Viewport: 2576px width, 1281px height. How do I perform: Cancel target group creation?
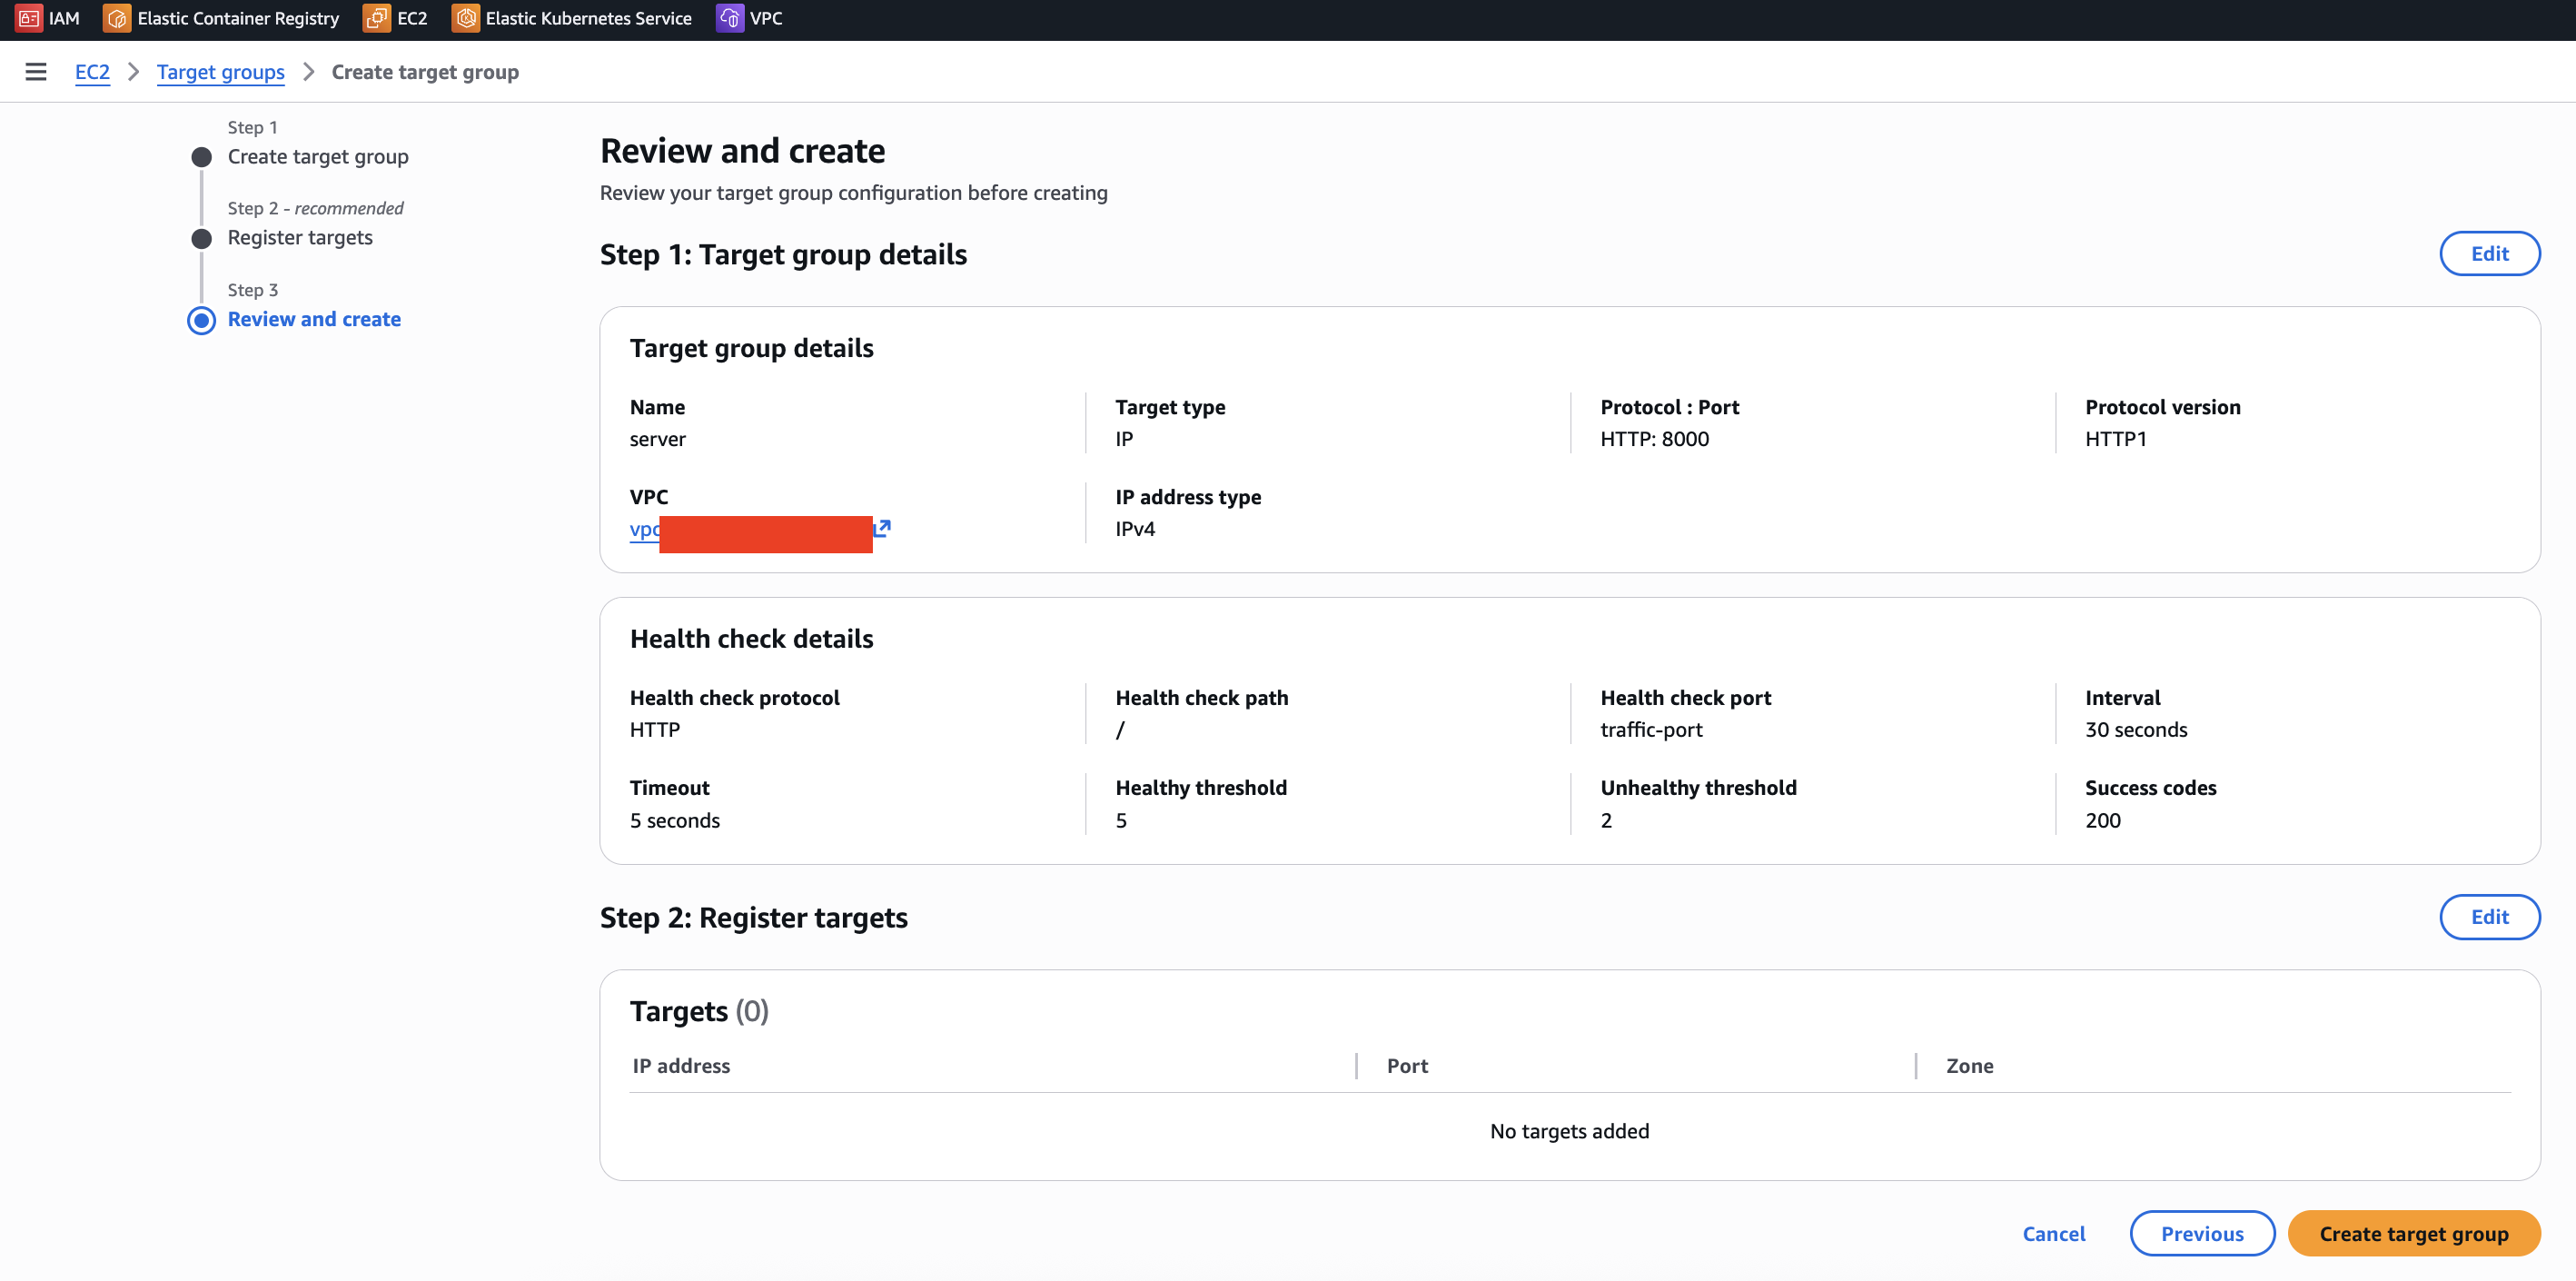tap(2053, 1233)
